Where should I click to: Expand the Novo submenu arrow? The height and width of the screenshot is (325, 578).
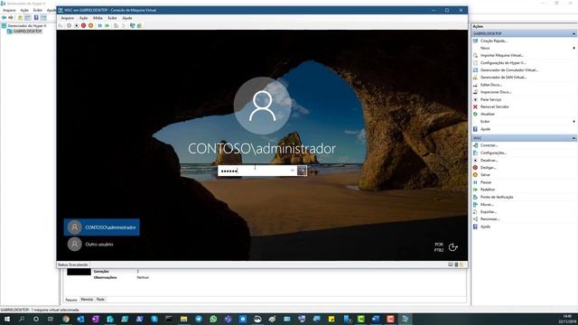[574, 48]
